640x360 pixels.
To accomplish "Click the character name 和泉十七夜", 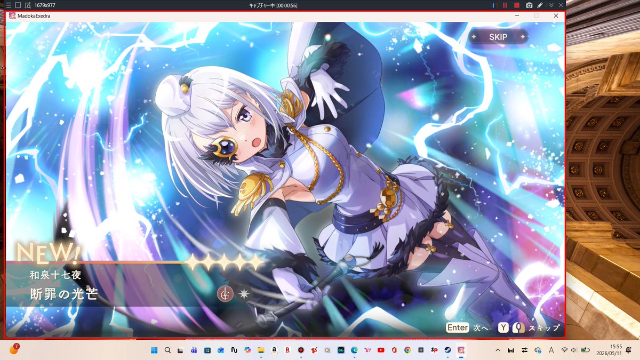I will (x=55, y=275).
